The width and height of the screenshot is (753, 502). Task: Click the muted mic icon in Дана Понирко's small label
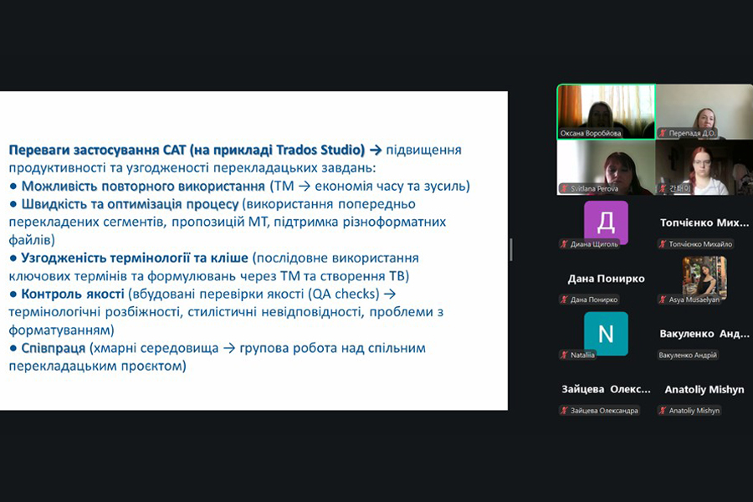coord(564,300)
